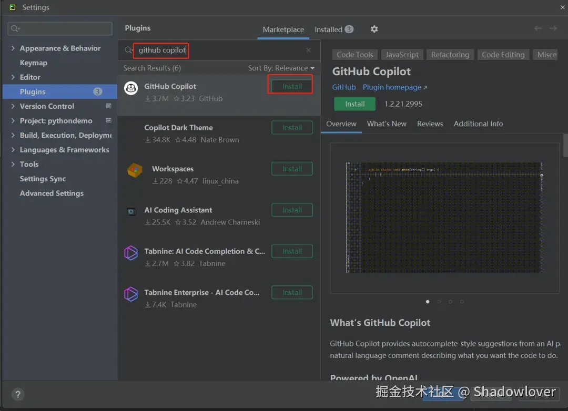The image size is (568, 411).
Task: Click the Tabnine AI Code Completion icon
Action: pyautogui.click(x=131, y=252)
